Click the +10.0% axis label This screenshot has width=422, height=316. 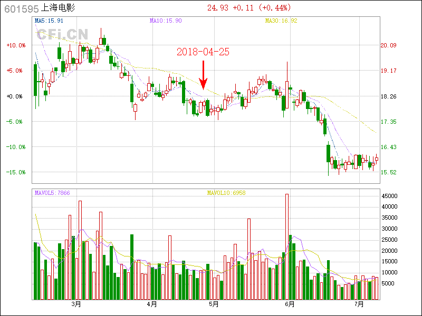coord(16,45)
